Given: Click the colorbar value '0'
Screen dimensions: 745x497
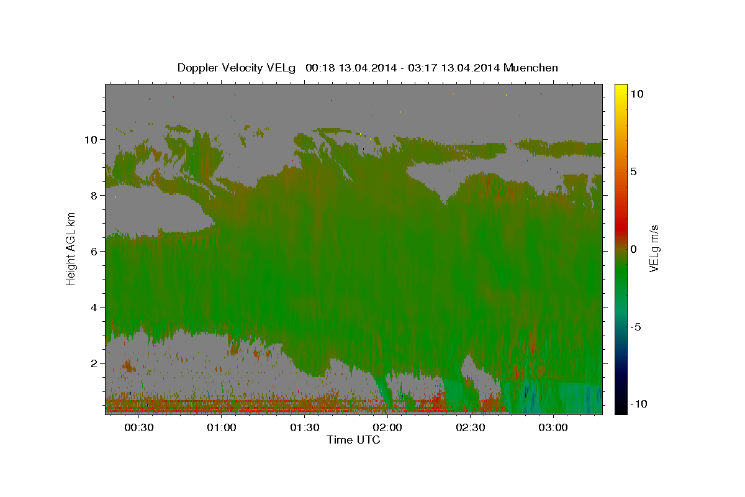Looking at the screenshot, I should click(x=634, y=249).
